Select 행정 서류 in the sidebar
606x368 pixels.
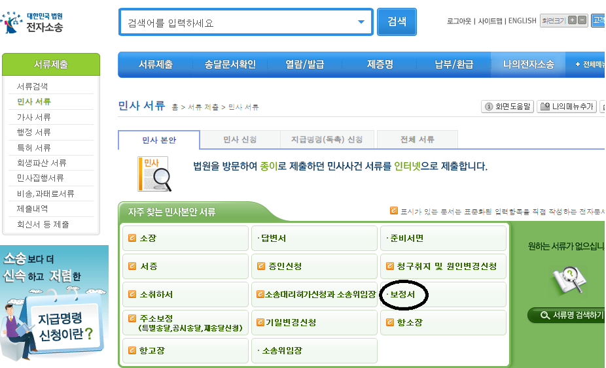34,132
